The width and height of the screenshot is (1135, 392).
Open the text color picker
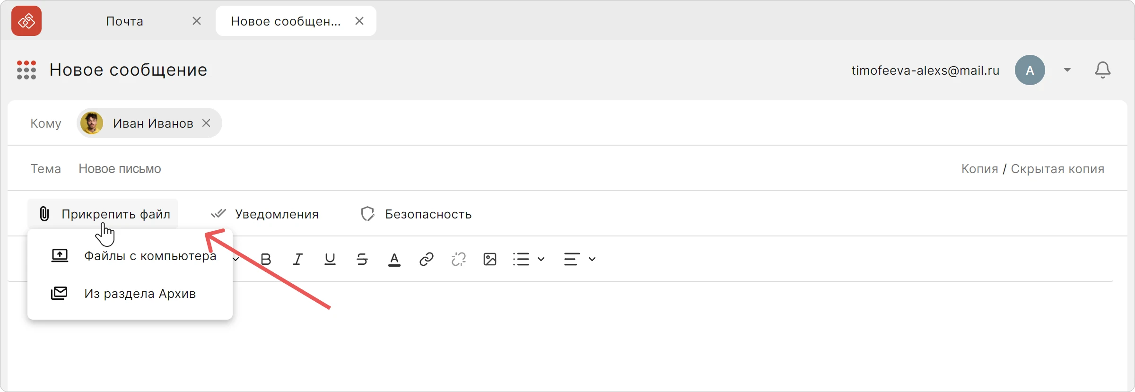click(394, 259)
